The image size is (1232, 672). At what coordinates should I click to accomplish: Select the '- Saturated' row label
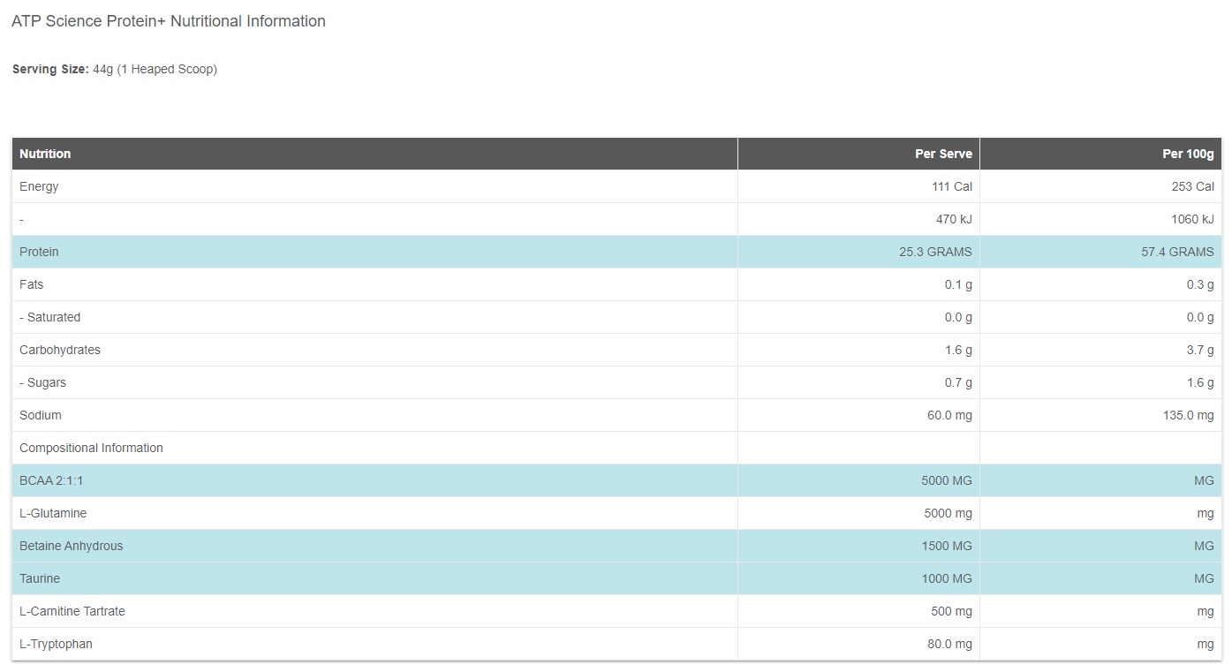point(49,317)
